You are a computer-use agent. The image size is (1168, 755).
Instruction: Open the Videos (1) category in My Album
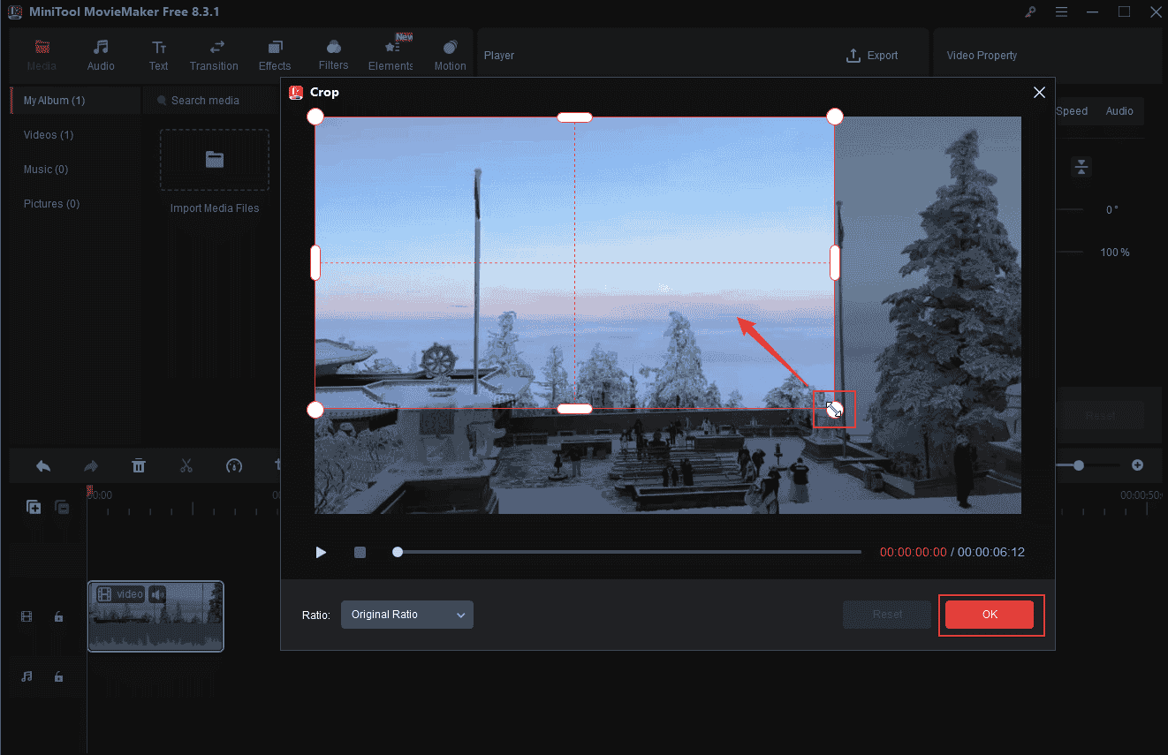tap(48, 134)
